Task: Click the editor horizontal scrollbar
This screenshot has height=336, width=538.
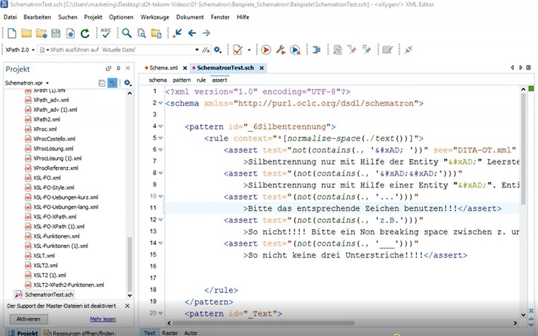Action: click(263, 323)
